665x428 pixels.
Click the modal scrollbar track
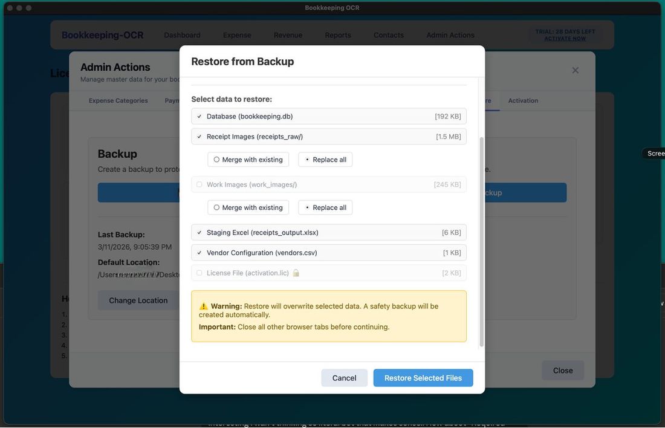481,236
